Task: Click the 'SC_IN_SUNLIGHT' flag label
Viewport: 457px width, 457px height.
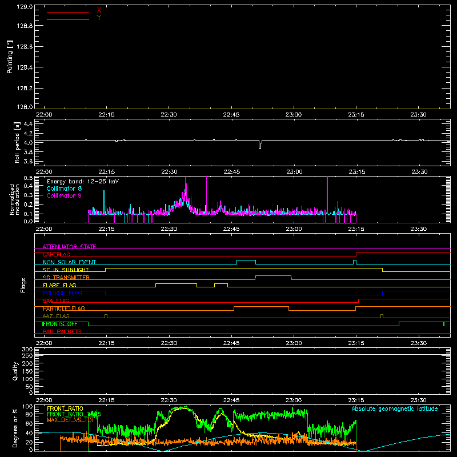Action: click(66, 270)
